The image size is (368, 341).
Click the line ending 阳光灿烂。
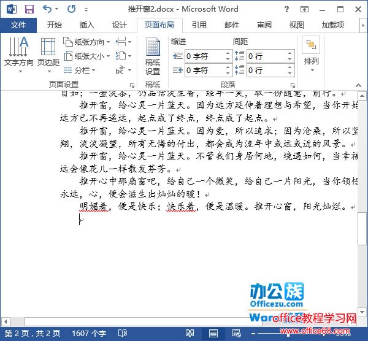click(x=325, y=206)
